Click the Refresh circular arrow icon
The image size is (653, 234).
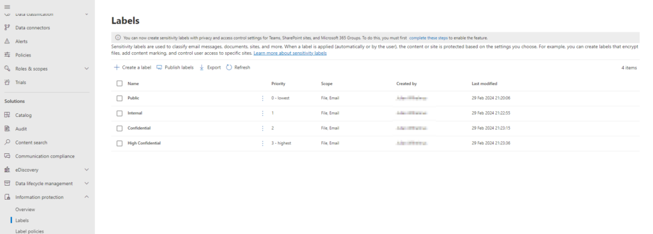pyautogui.click(x=229, y=67)
